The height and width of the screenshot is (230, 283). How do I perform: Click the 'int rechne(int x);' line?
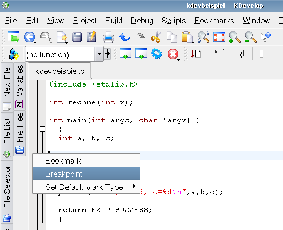91,102
